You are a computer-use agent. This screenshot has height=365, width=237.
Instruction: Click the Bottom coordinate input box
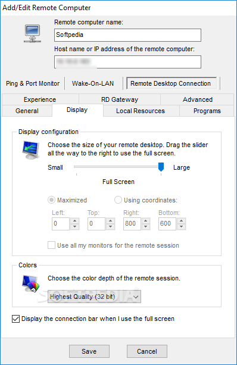click(x=167, y=224)
